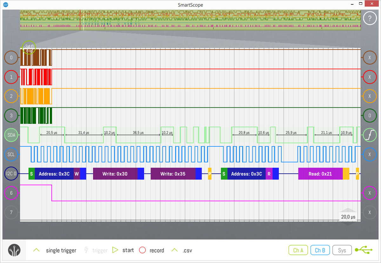Click the Write: 0x30 decoded block
Viewport: 381px width, 263px height.
(115, 174)
